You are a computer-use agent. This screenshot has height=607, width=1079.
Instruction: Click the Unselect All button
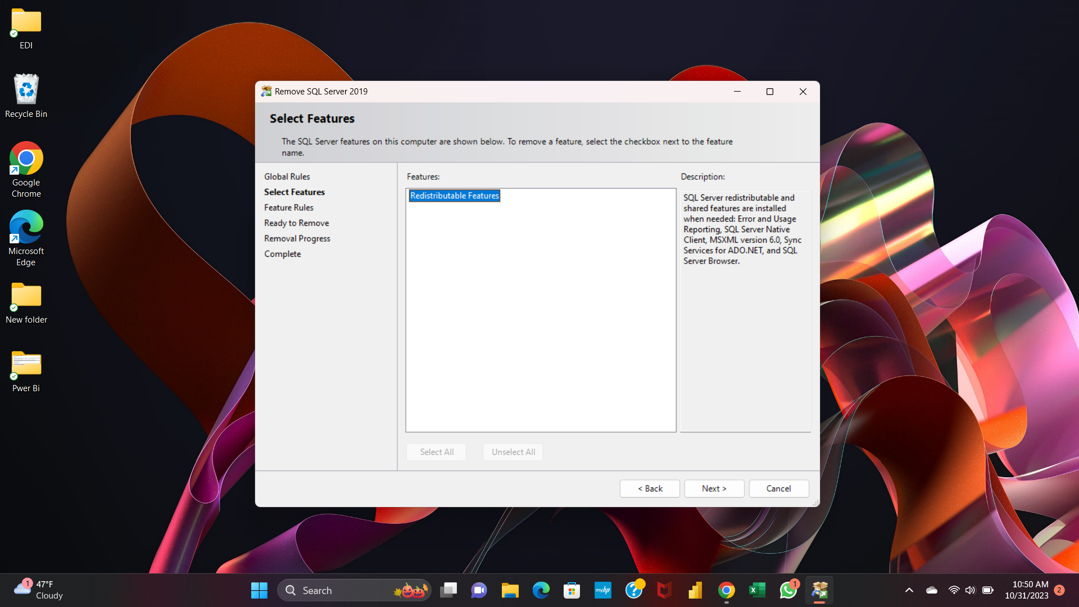point(513,452)
